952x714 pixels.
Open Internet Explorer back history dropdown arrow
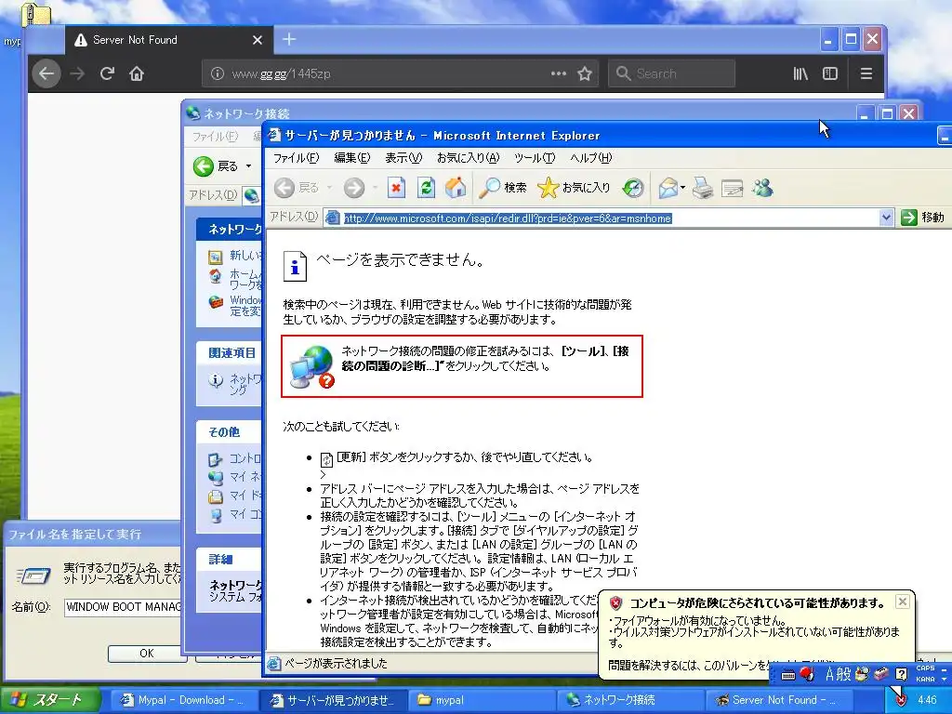tap(330, 188)
